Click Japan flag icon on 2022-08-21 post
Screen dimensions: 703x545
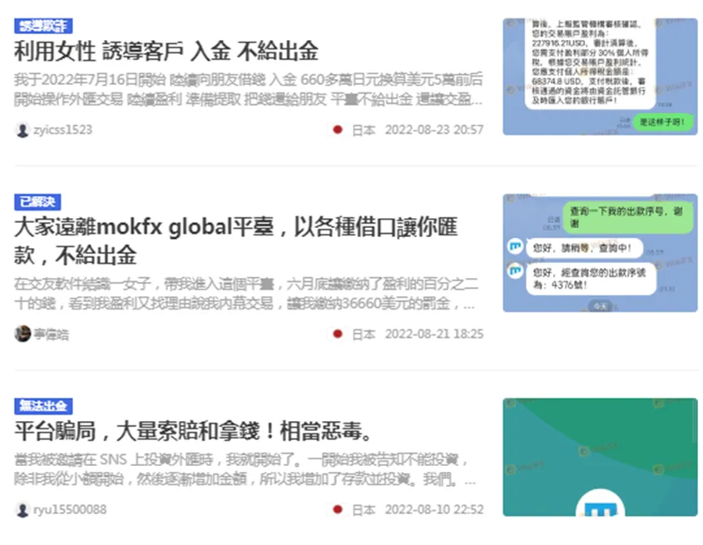pyautogui.click(x=338, y=334)
